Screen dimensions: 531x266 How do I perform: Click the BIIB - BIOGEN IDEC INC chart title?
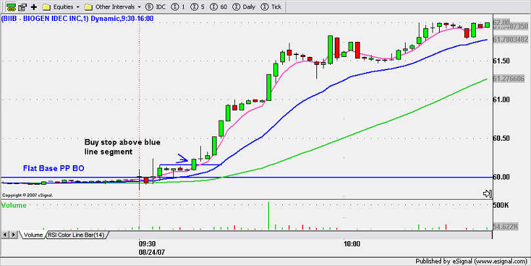coord(77,19)
